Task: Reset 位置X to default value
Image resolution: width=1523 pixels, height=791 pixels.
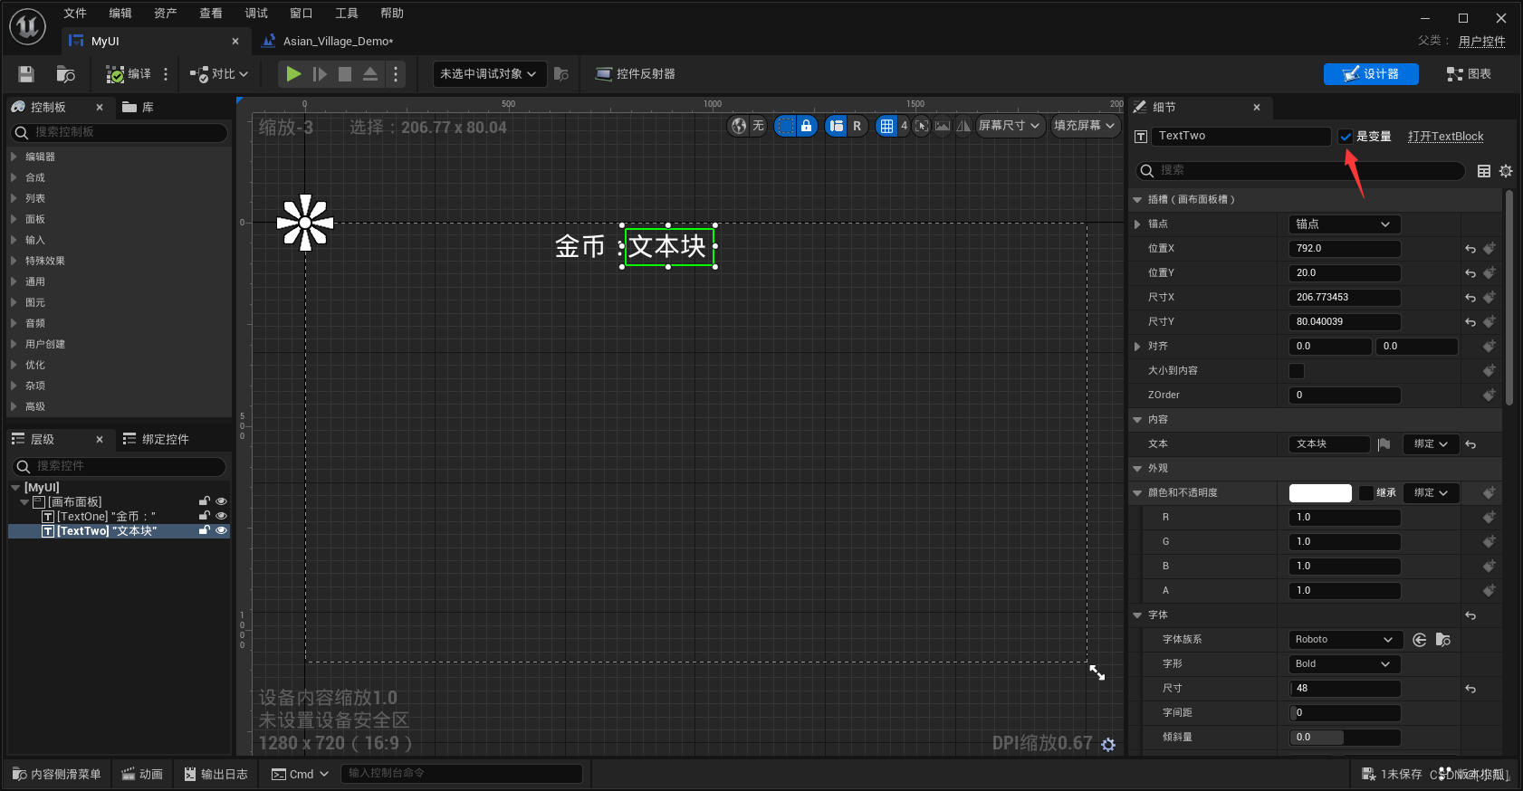Action: (1470, 249)
